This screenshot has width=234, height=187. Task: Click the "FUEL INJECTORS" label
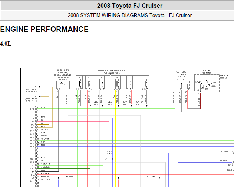click(x=112, y=73)
